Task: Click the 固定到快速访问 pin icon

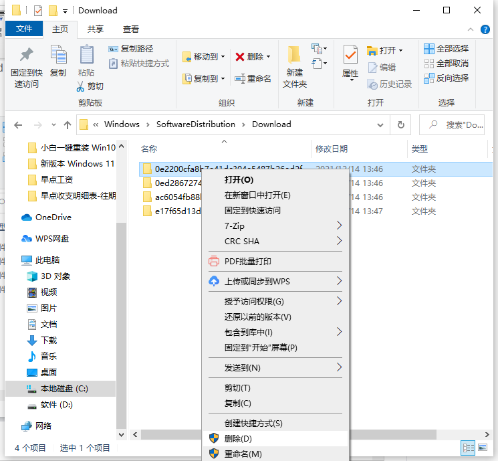Action: (x=26, y=56)
